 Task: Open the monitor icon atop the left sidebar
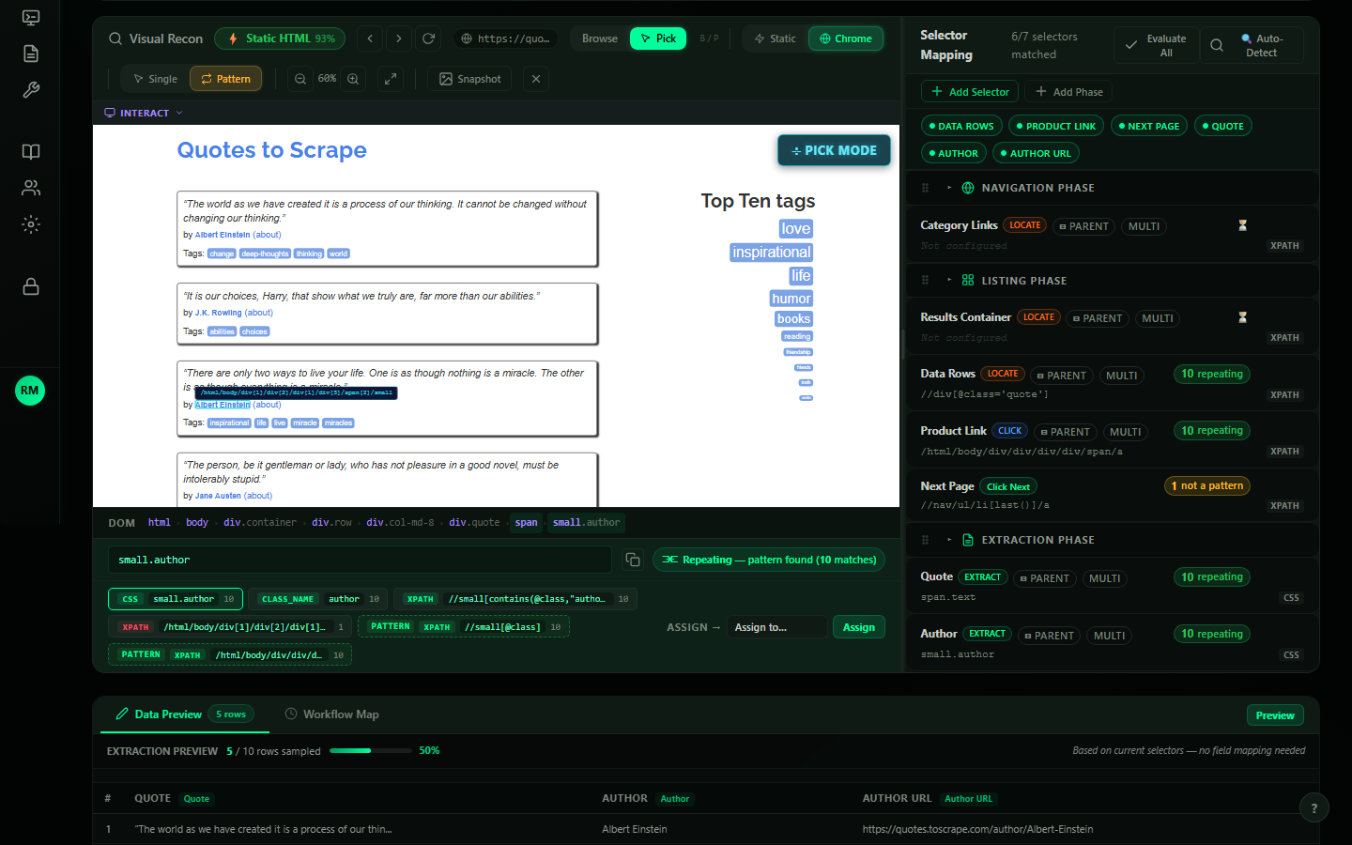coord(31,18)
